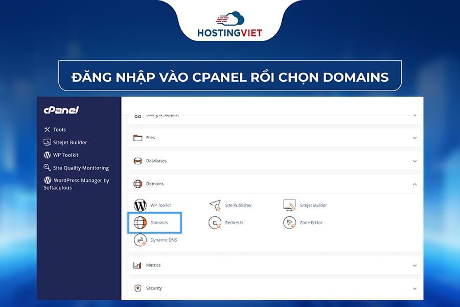The image size is (460, 307).
Task: Click the SiteJet Builder monitor icon
Action: (x=289, y=205)
